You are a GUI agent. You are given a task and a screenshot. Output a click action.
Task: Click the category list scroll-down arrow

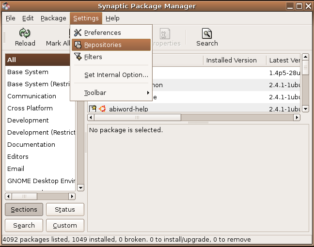coord(80,187)
